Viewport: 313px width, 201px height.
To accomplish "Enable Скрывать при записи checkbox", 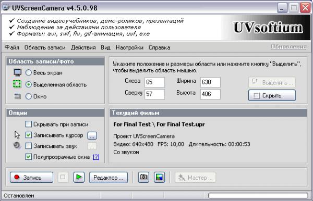I will point(29,124).
